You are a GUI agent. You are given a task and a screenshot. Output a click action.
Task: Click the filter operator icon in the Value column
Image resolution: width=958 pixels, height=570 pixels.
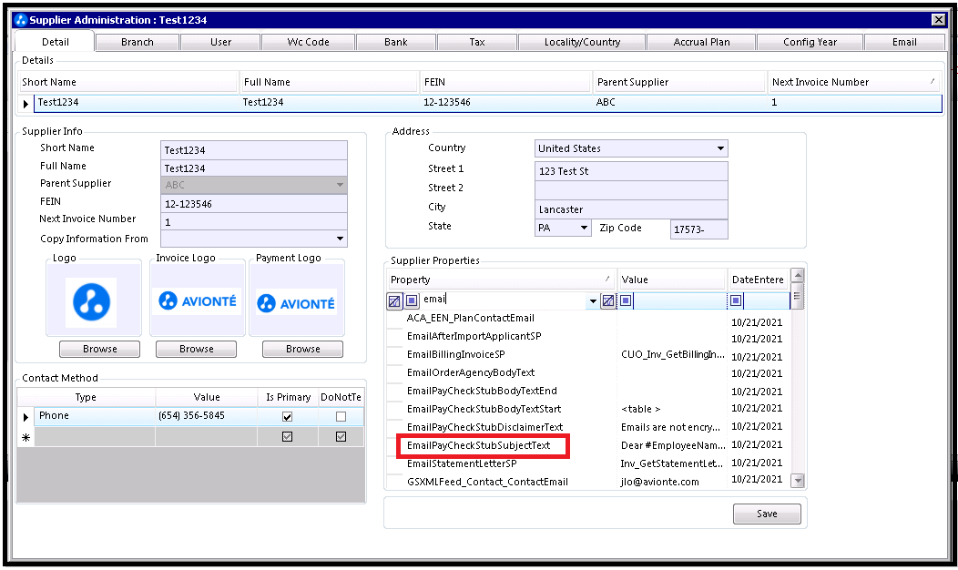626,300
